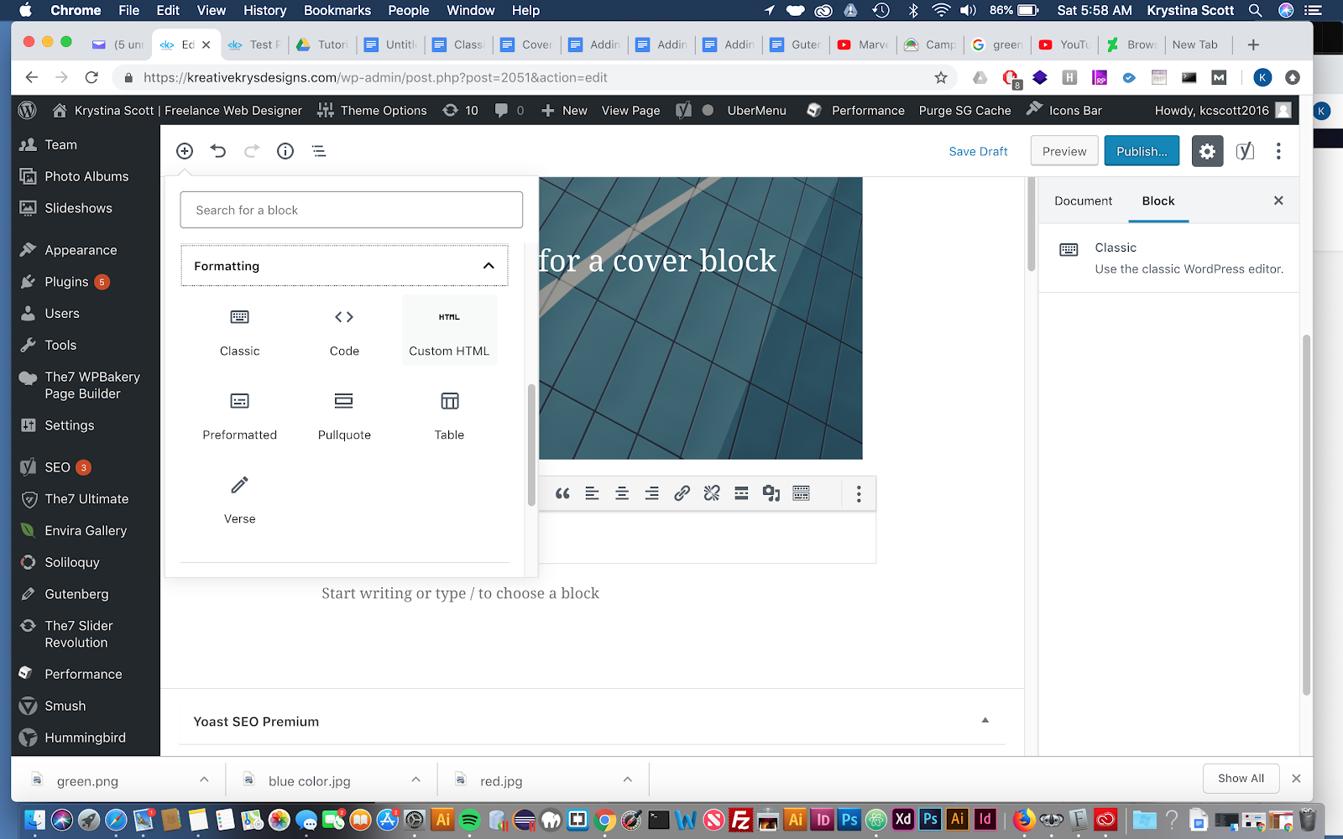
Task: Open red.jpg download options arrow
Action: tap(627, 779)
